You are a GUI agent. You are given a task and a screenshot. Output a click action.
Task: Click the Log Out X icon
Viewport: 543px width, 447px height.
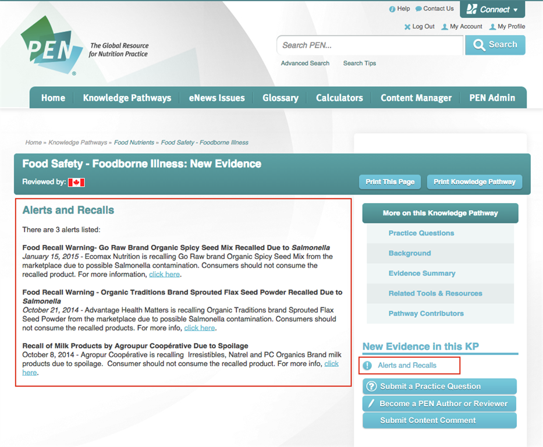(x=407, y=27)
